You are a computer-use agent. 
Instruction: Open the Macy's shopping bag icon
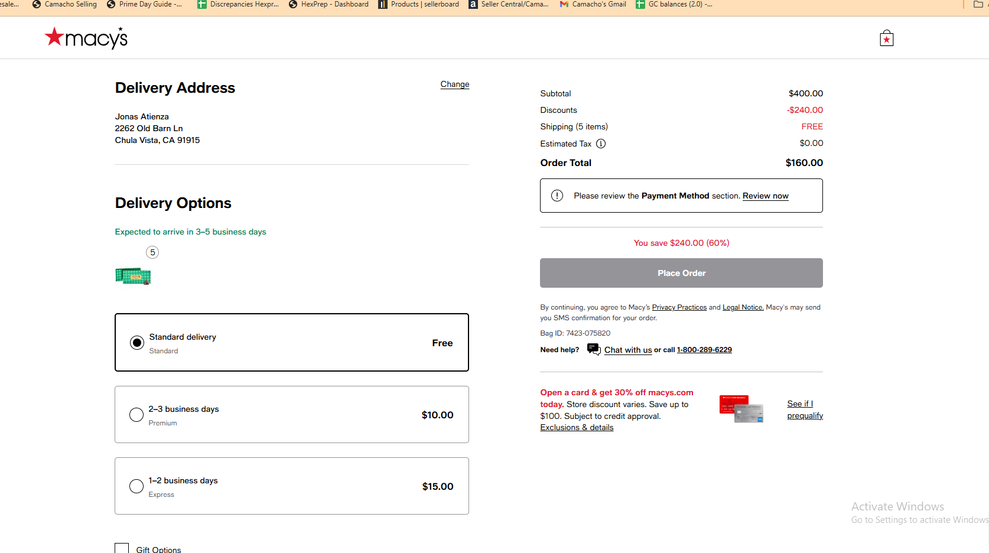pyautogui.click(x=886, y=38)
